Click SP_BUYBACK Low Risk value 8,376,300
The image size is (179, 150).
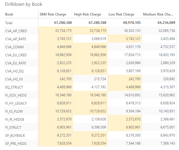[133, 135]
